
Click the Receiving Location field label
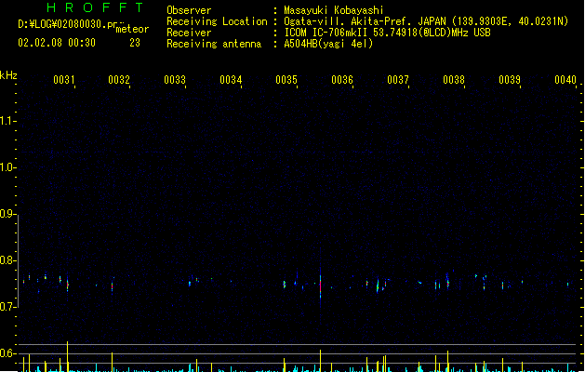point(217,21)
